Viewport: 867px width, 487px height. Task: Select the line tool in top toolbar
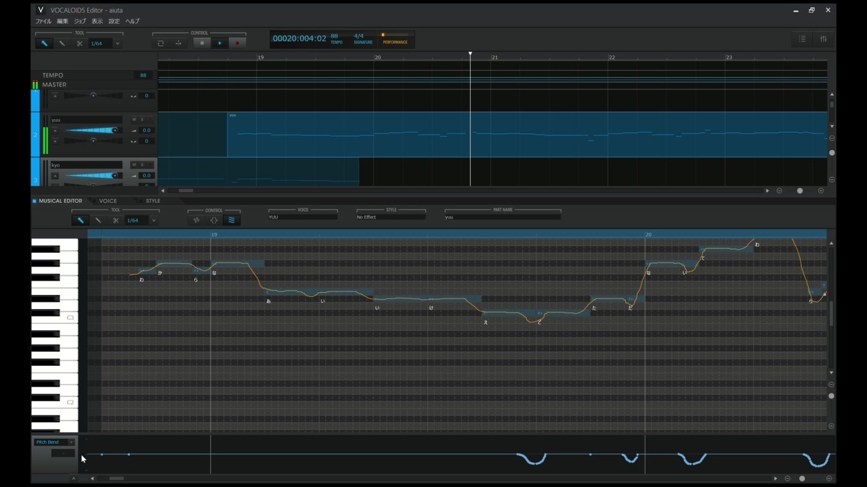point(62,43)
